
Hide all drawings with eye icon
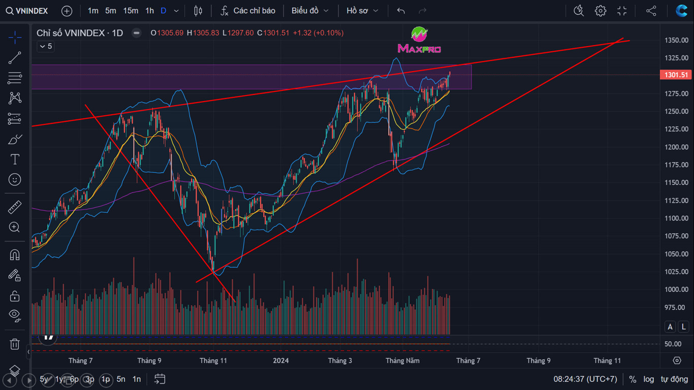point(15,316)
